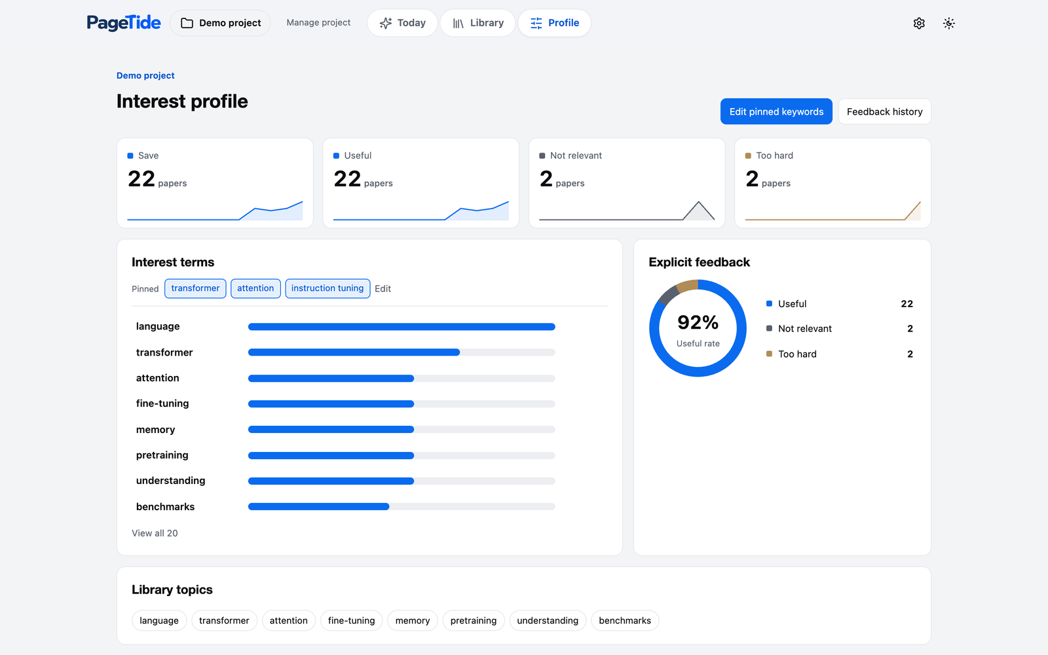Image resolution: width=1048 pixels, height=655 pixels.
Task: Switch to the Library tab
Action: (477, 23)
